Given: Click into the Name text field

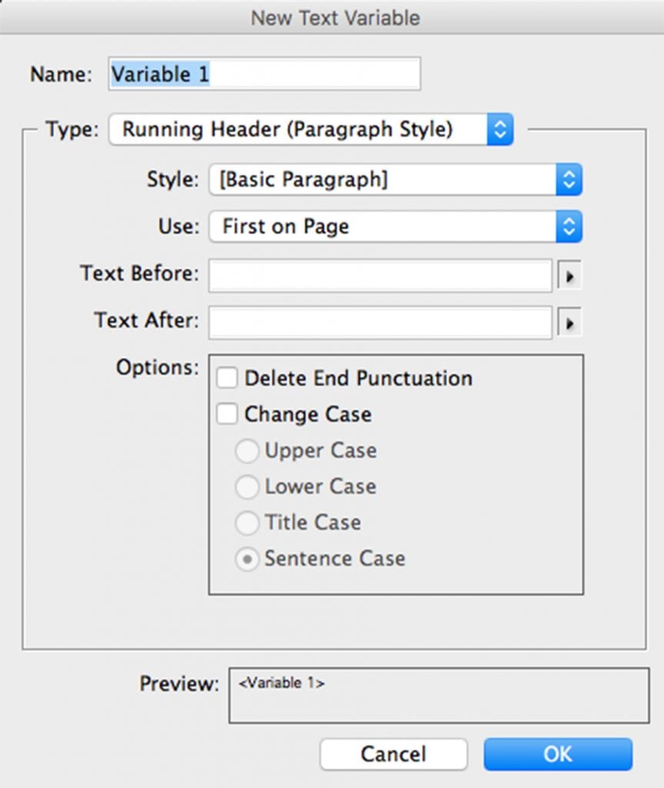Looking at the screenshot, I should click(x=264, y=74).
